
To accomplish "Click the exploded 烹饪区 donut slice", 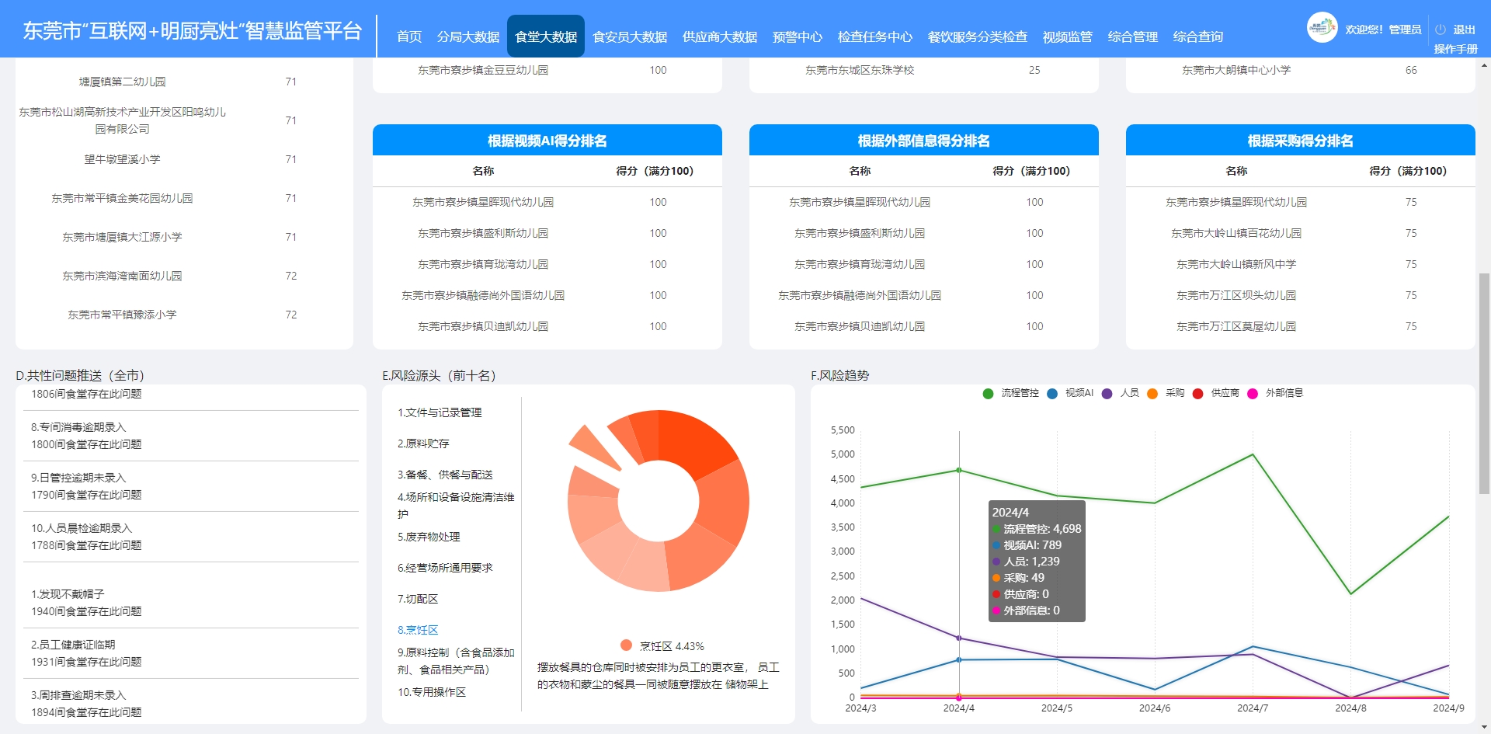I will click(x=593, y=446).
